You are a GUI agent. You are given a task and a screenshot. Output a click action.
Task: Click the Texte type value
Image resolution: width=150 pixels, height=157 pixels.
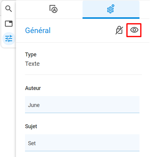click(x=32, y=64)
